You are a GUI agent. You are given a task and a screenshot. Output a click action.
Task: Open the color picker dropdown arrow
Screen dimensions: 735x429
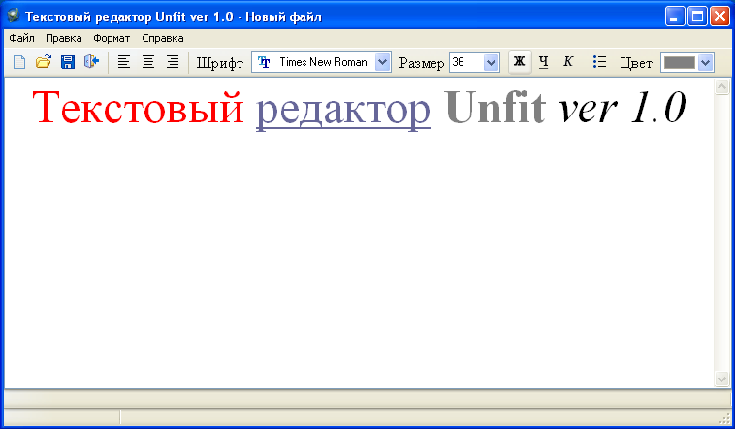(x=706, y=62)
